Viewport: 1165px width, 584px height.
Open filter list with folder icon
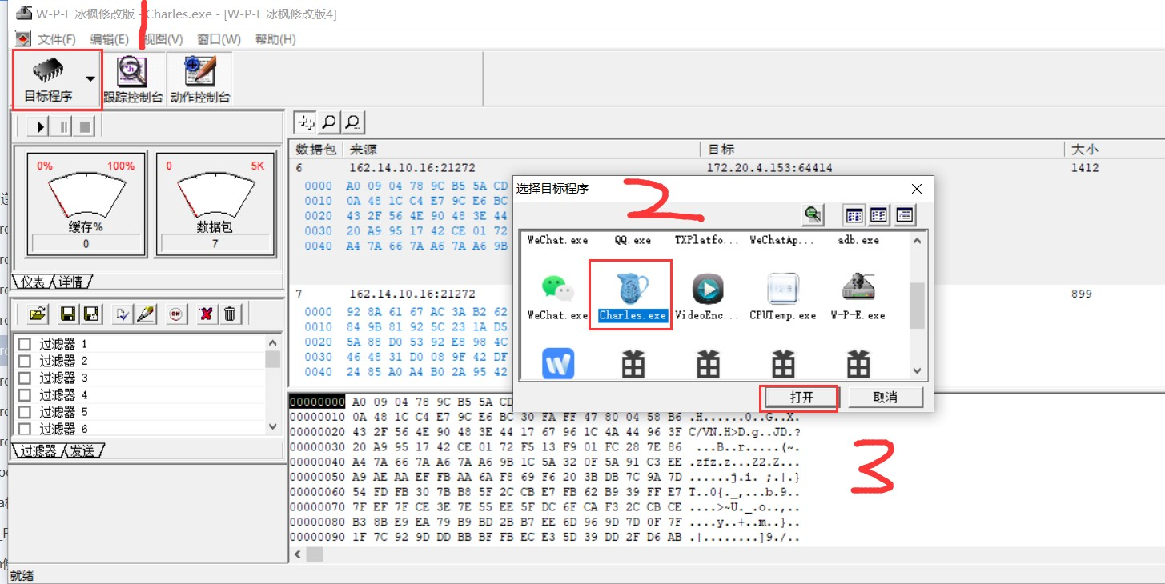pos(36,314)
